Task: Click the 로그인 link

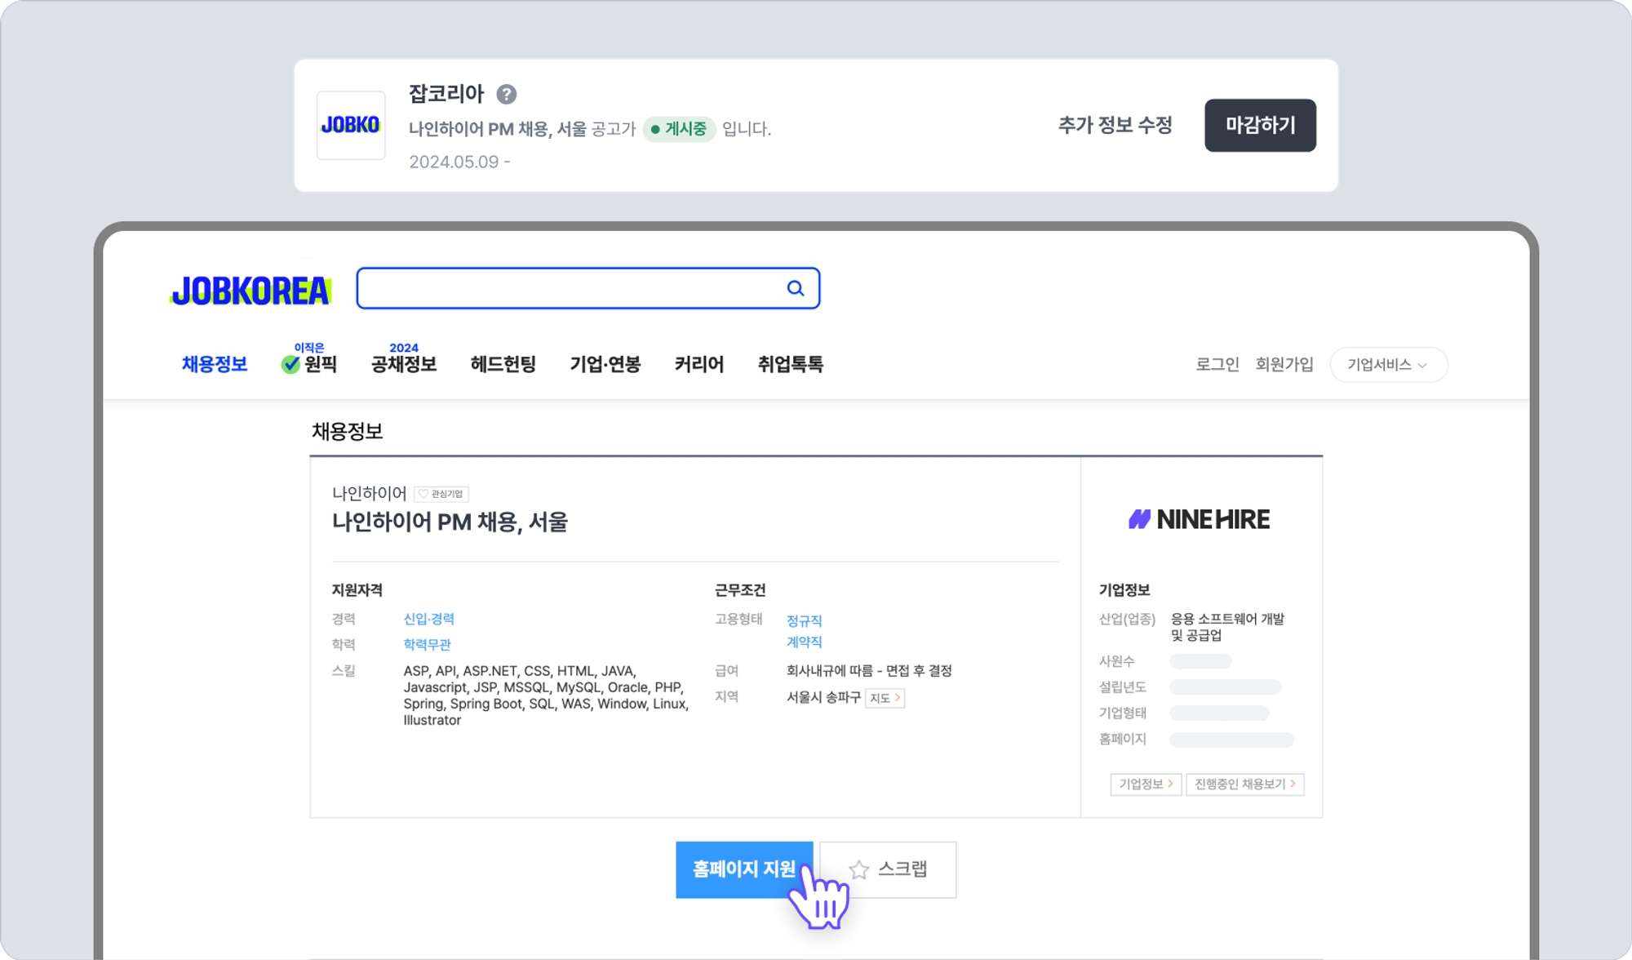Action: (x=1217, y=365)
